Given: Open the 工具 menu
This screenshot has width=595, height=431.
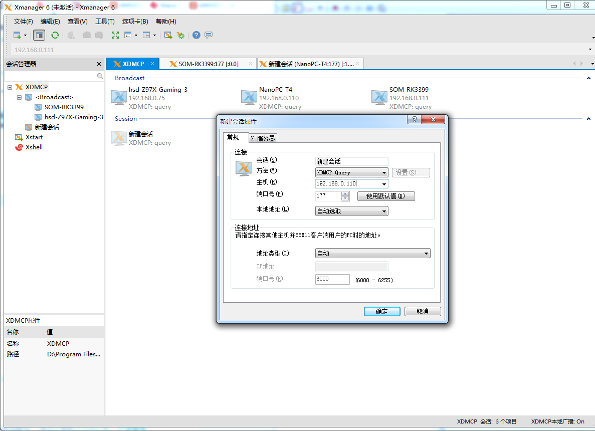Looking at the screenshot, I should (104, 22).
